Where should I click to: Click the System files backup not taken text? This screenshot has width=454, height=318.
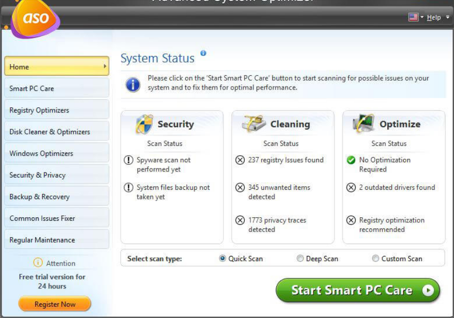click(x=173, y=192)
